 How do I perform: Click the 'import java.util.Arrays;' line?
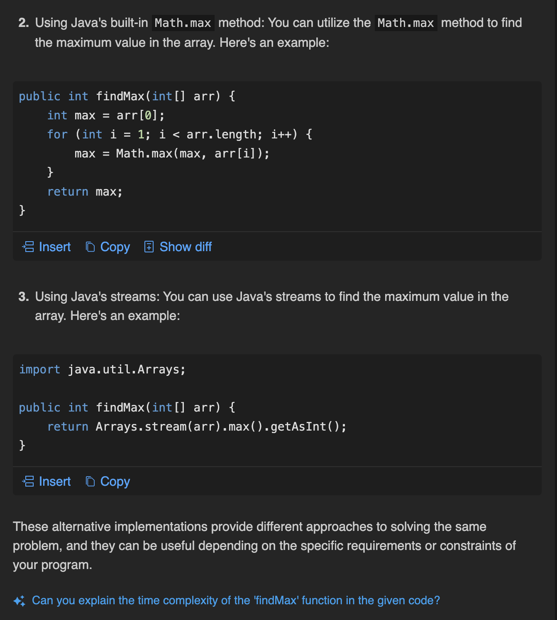pyautogui.click(x=102, y=370)
